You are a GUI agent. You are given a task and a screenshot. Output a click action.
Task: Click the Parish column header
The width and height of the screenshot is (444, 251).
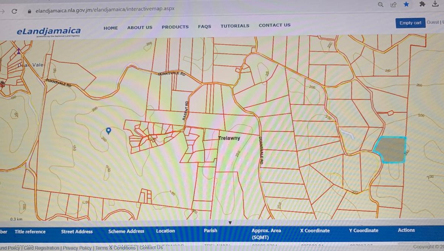210,230
